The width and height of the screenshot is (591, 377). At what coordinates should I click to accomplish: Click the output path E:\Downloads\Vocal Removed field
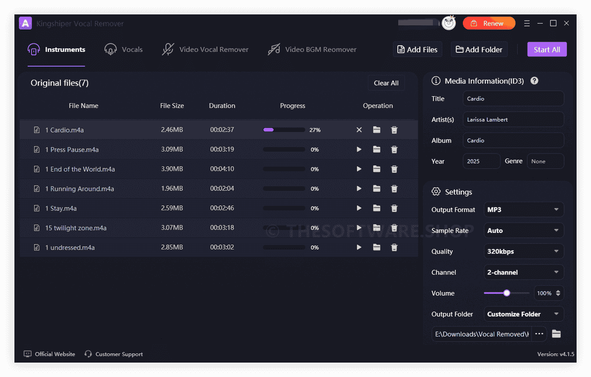pyautogui.click(x=482, y=334)
